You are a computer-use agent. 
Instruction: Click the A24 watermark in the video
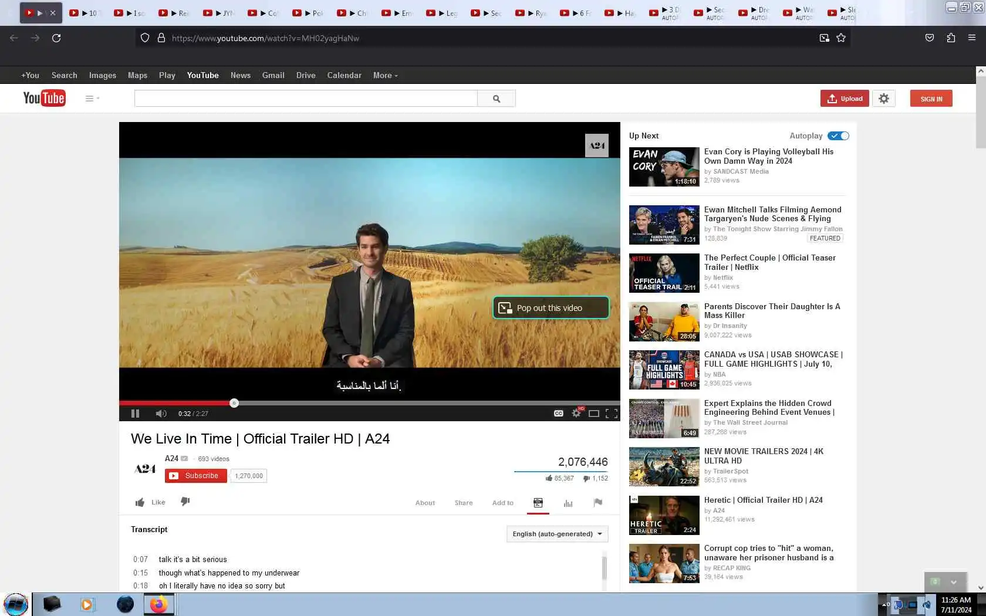tap(597, 145)
